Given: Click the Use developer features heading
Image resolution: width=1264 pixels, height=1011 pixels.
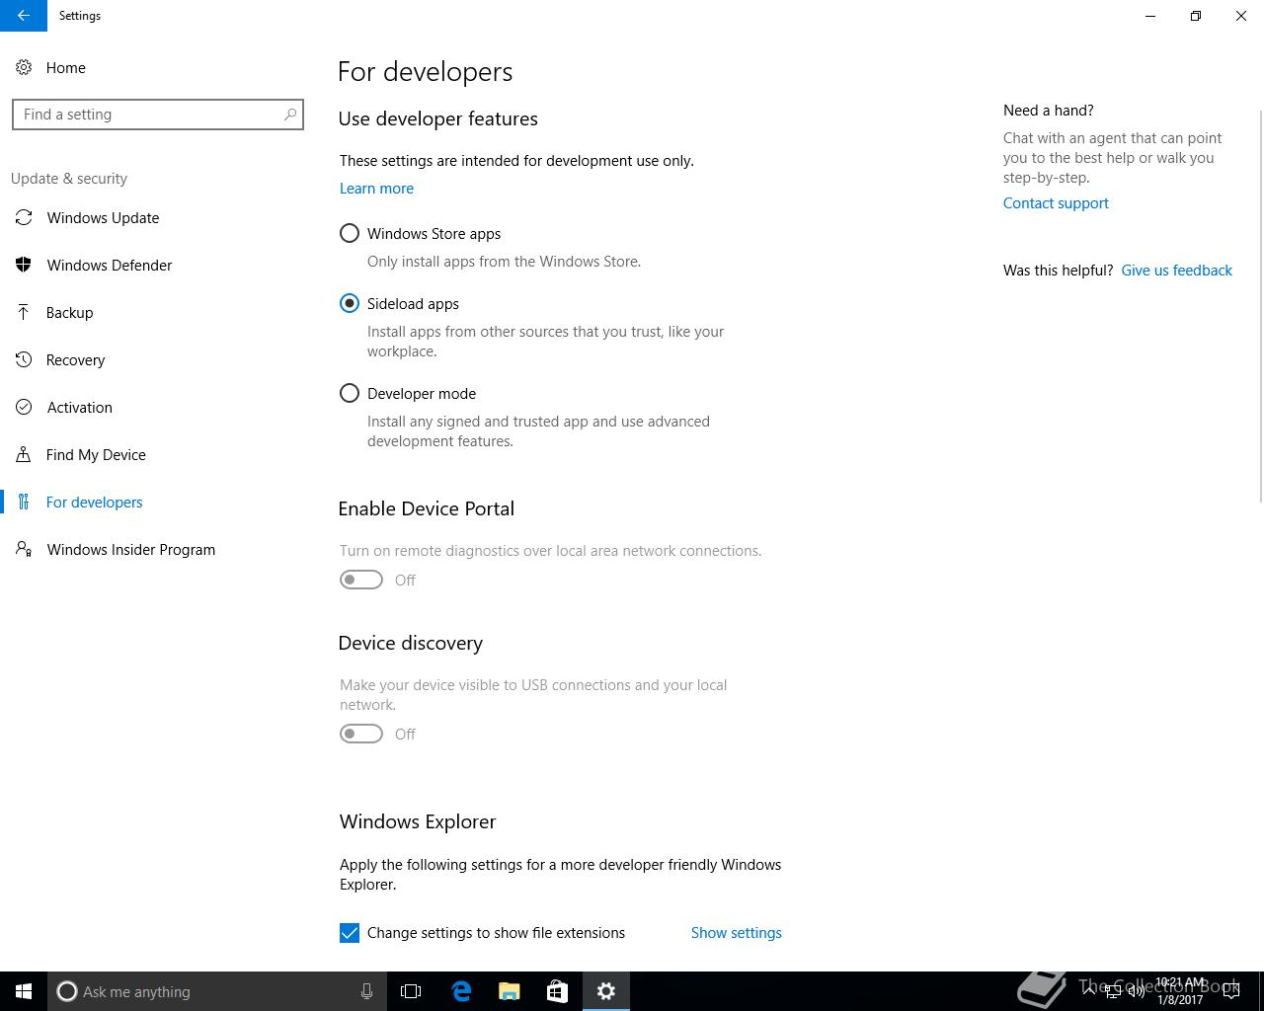Looking at the screenshot, I should point(437,118).
